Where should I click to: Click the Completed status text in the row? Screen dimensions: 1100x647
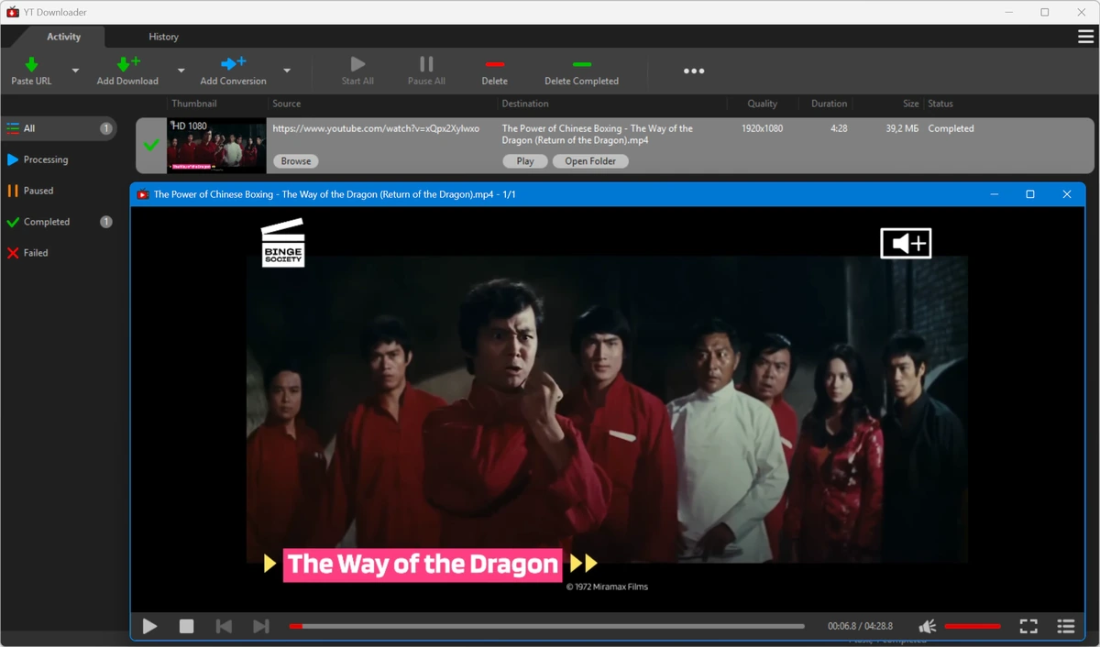point(951,128)
